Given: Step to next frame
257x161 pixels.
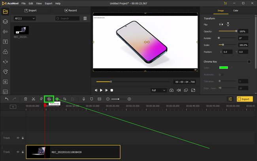Looking at the screenshot, I should coord(106,90).
